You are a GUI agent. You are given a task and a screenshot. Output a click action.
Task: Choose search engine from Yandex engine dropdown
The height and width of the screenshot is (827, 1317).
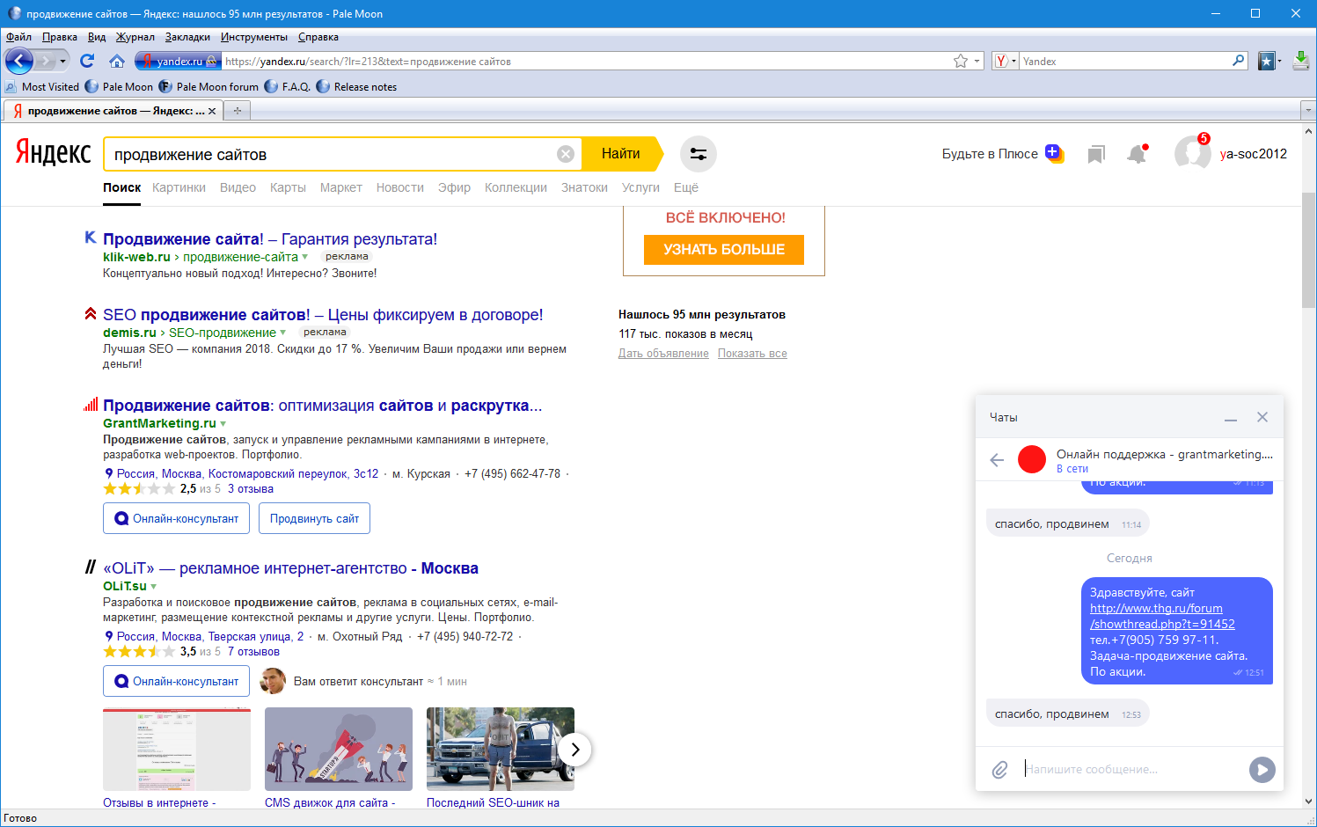click(1005, 61)
